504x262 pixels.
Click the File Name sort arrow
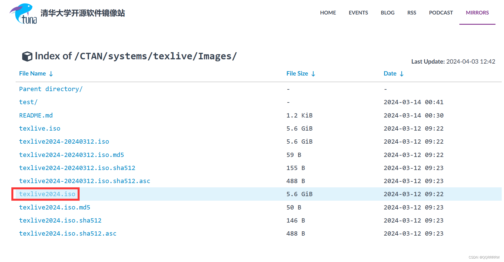(x=51, y=74)
